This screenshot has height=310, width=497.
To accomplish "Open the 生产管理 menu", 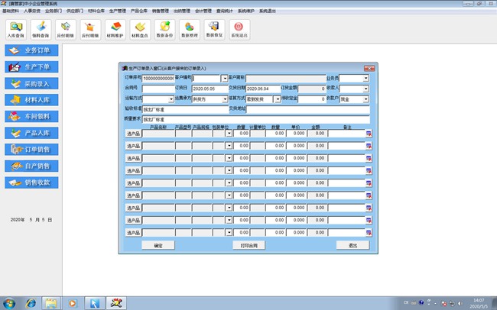I will point(118,11).
